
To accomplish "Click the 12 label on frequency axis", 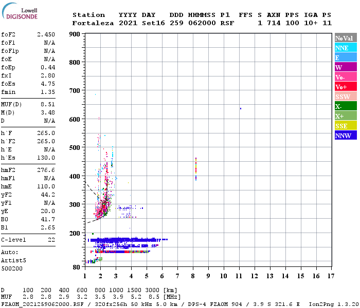I will [255, 276].
